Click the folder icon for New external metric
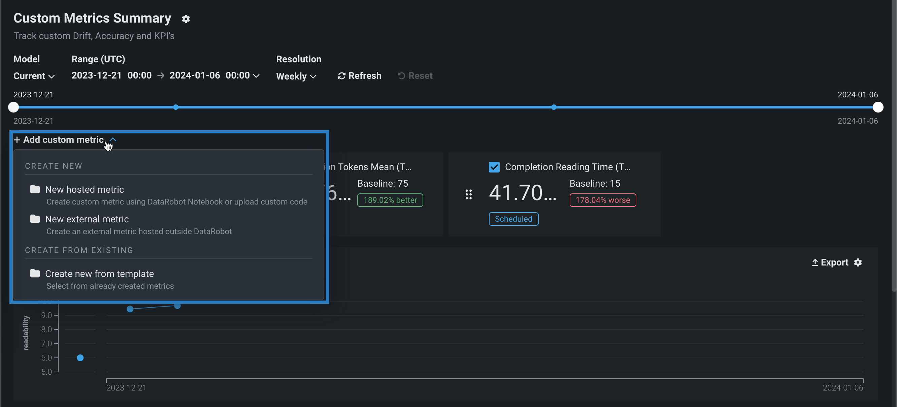 [35, 219]
